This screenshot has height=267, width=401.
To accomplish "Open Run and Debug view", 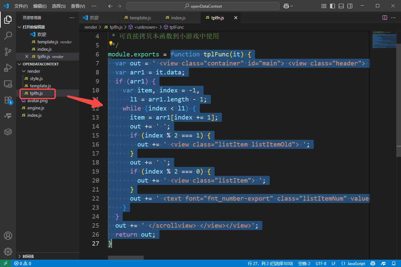I will pyautogui.click(x=8, y=68).
